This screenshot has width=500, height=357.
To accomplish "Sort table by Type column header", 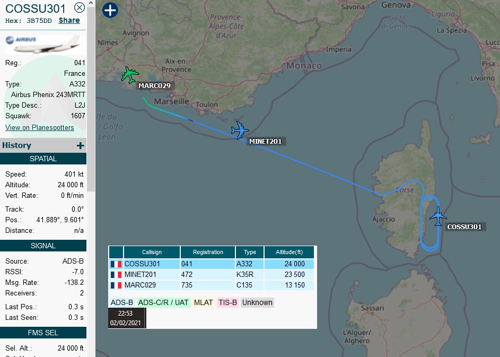I will point(250,252).
